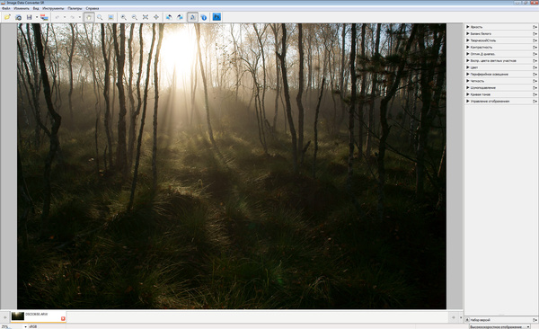Open the display mode dropdown in status bar
This screenshot has width=539, height=329.
pyautogui.click(x=499, y=326)
